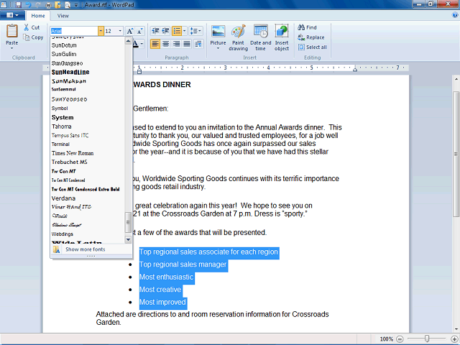Toggle justify text alignment
The width and height of the screenshot is (460, 345).
tap(187, 44)
